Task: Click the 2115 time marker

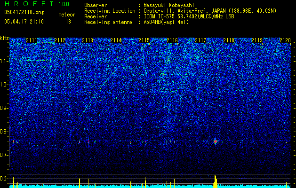Action: pos(144,40)
